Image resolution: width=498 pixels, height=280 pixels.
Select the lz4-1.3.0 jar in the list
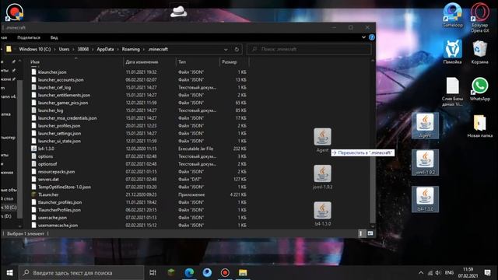139,149
